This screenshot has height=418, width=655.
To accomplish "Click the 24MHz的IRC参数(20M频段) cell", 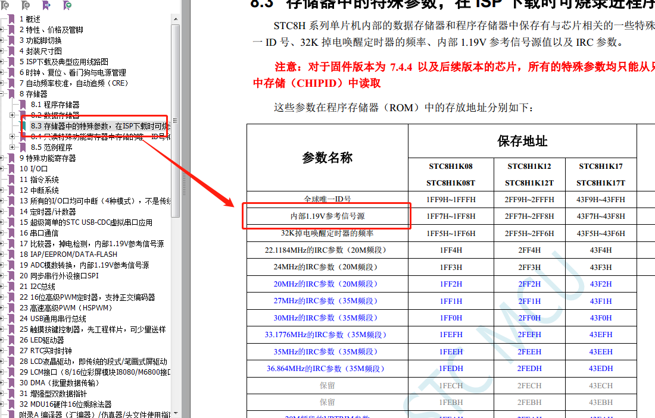I will click(327, 267).
